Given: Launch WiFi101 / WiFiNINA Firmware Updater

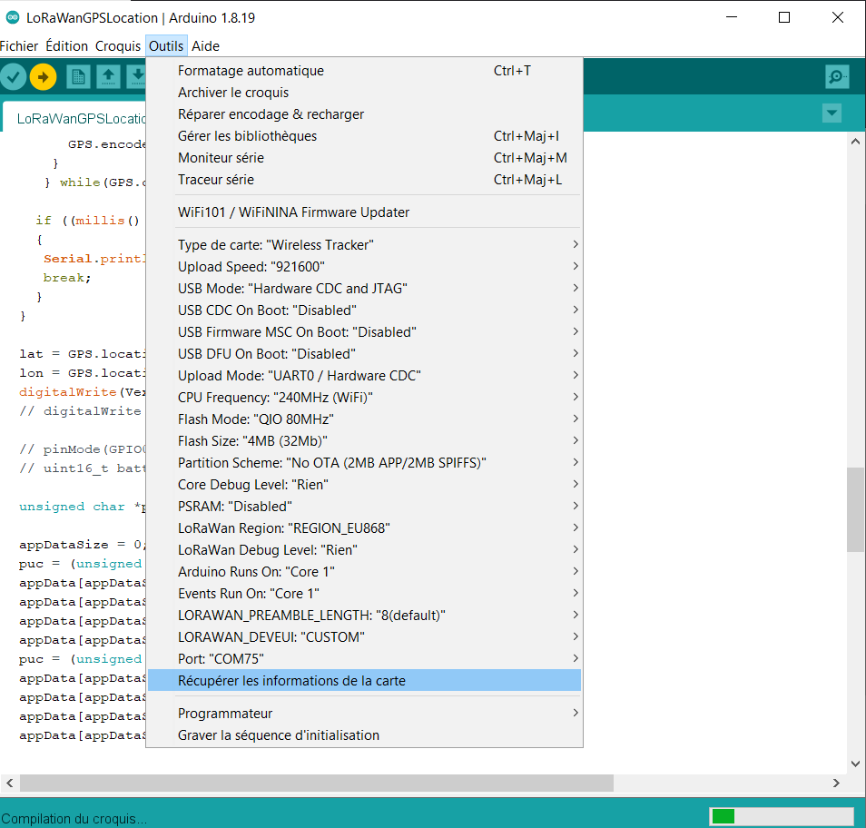Looking at the screenshot, I should click(364, 212).
